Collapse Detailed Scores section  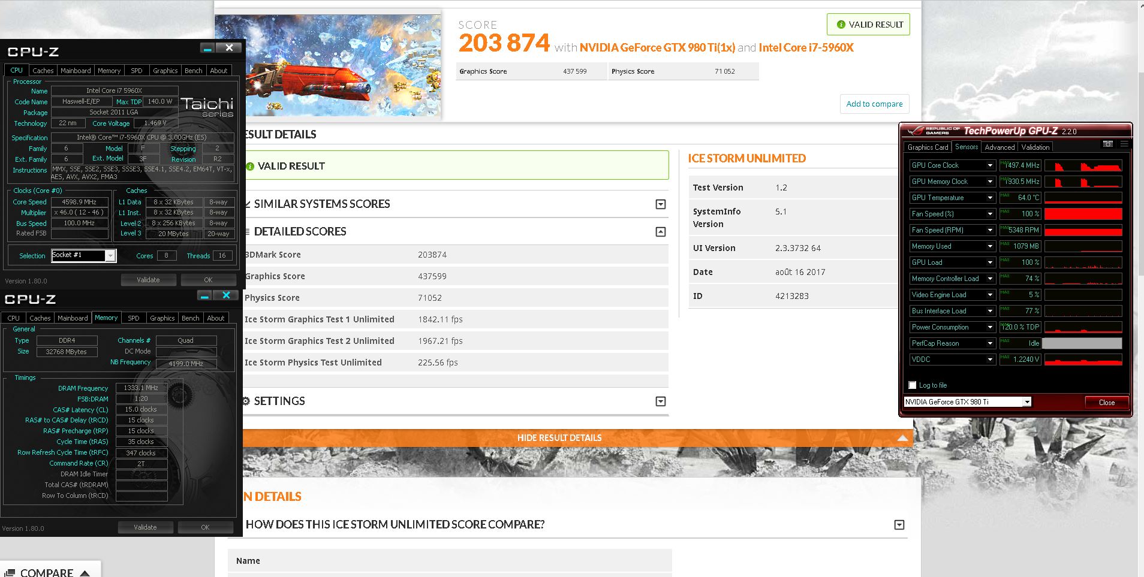click(x=661, y=232)
